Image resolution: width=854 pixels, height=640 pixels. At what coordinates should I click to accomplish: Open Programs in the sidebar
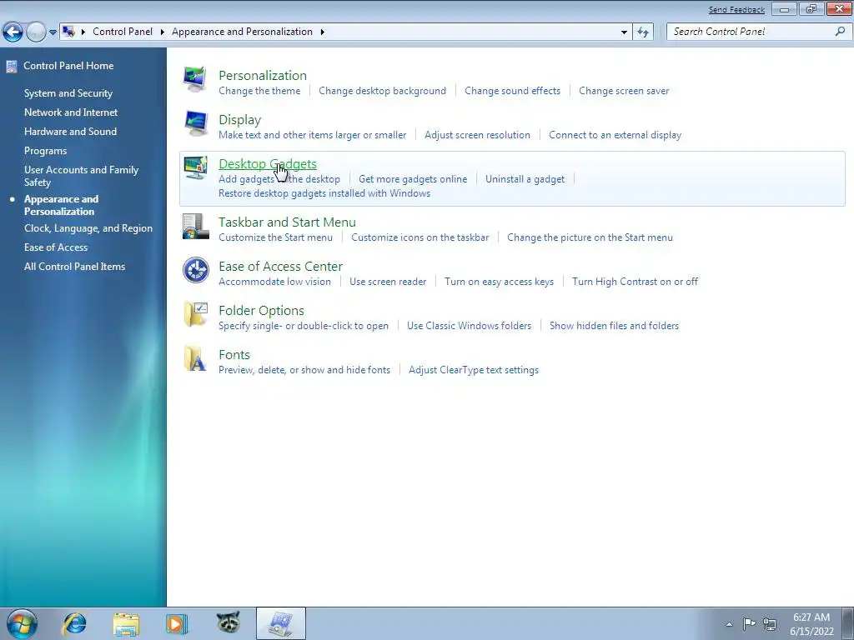(45, 151)
